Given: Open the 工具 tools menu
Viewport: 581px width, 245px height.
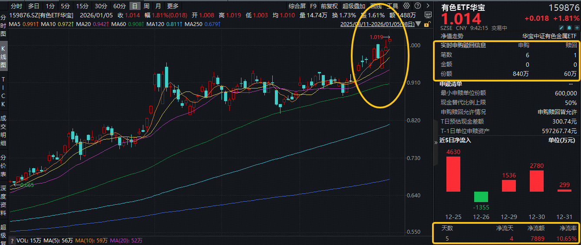Looking at the screenshot, I should [x=392, y=6].
